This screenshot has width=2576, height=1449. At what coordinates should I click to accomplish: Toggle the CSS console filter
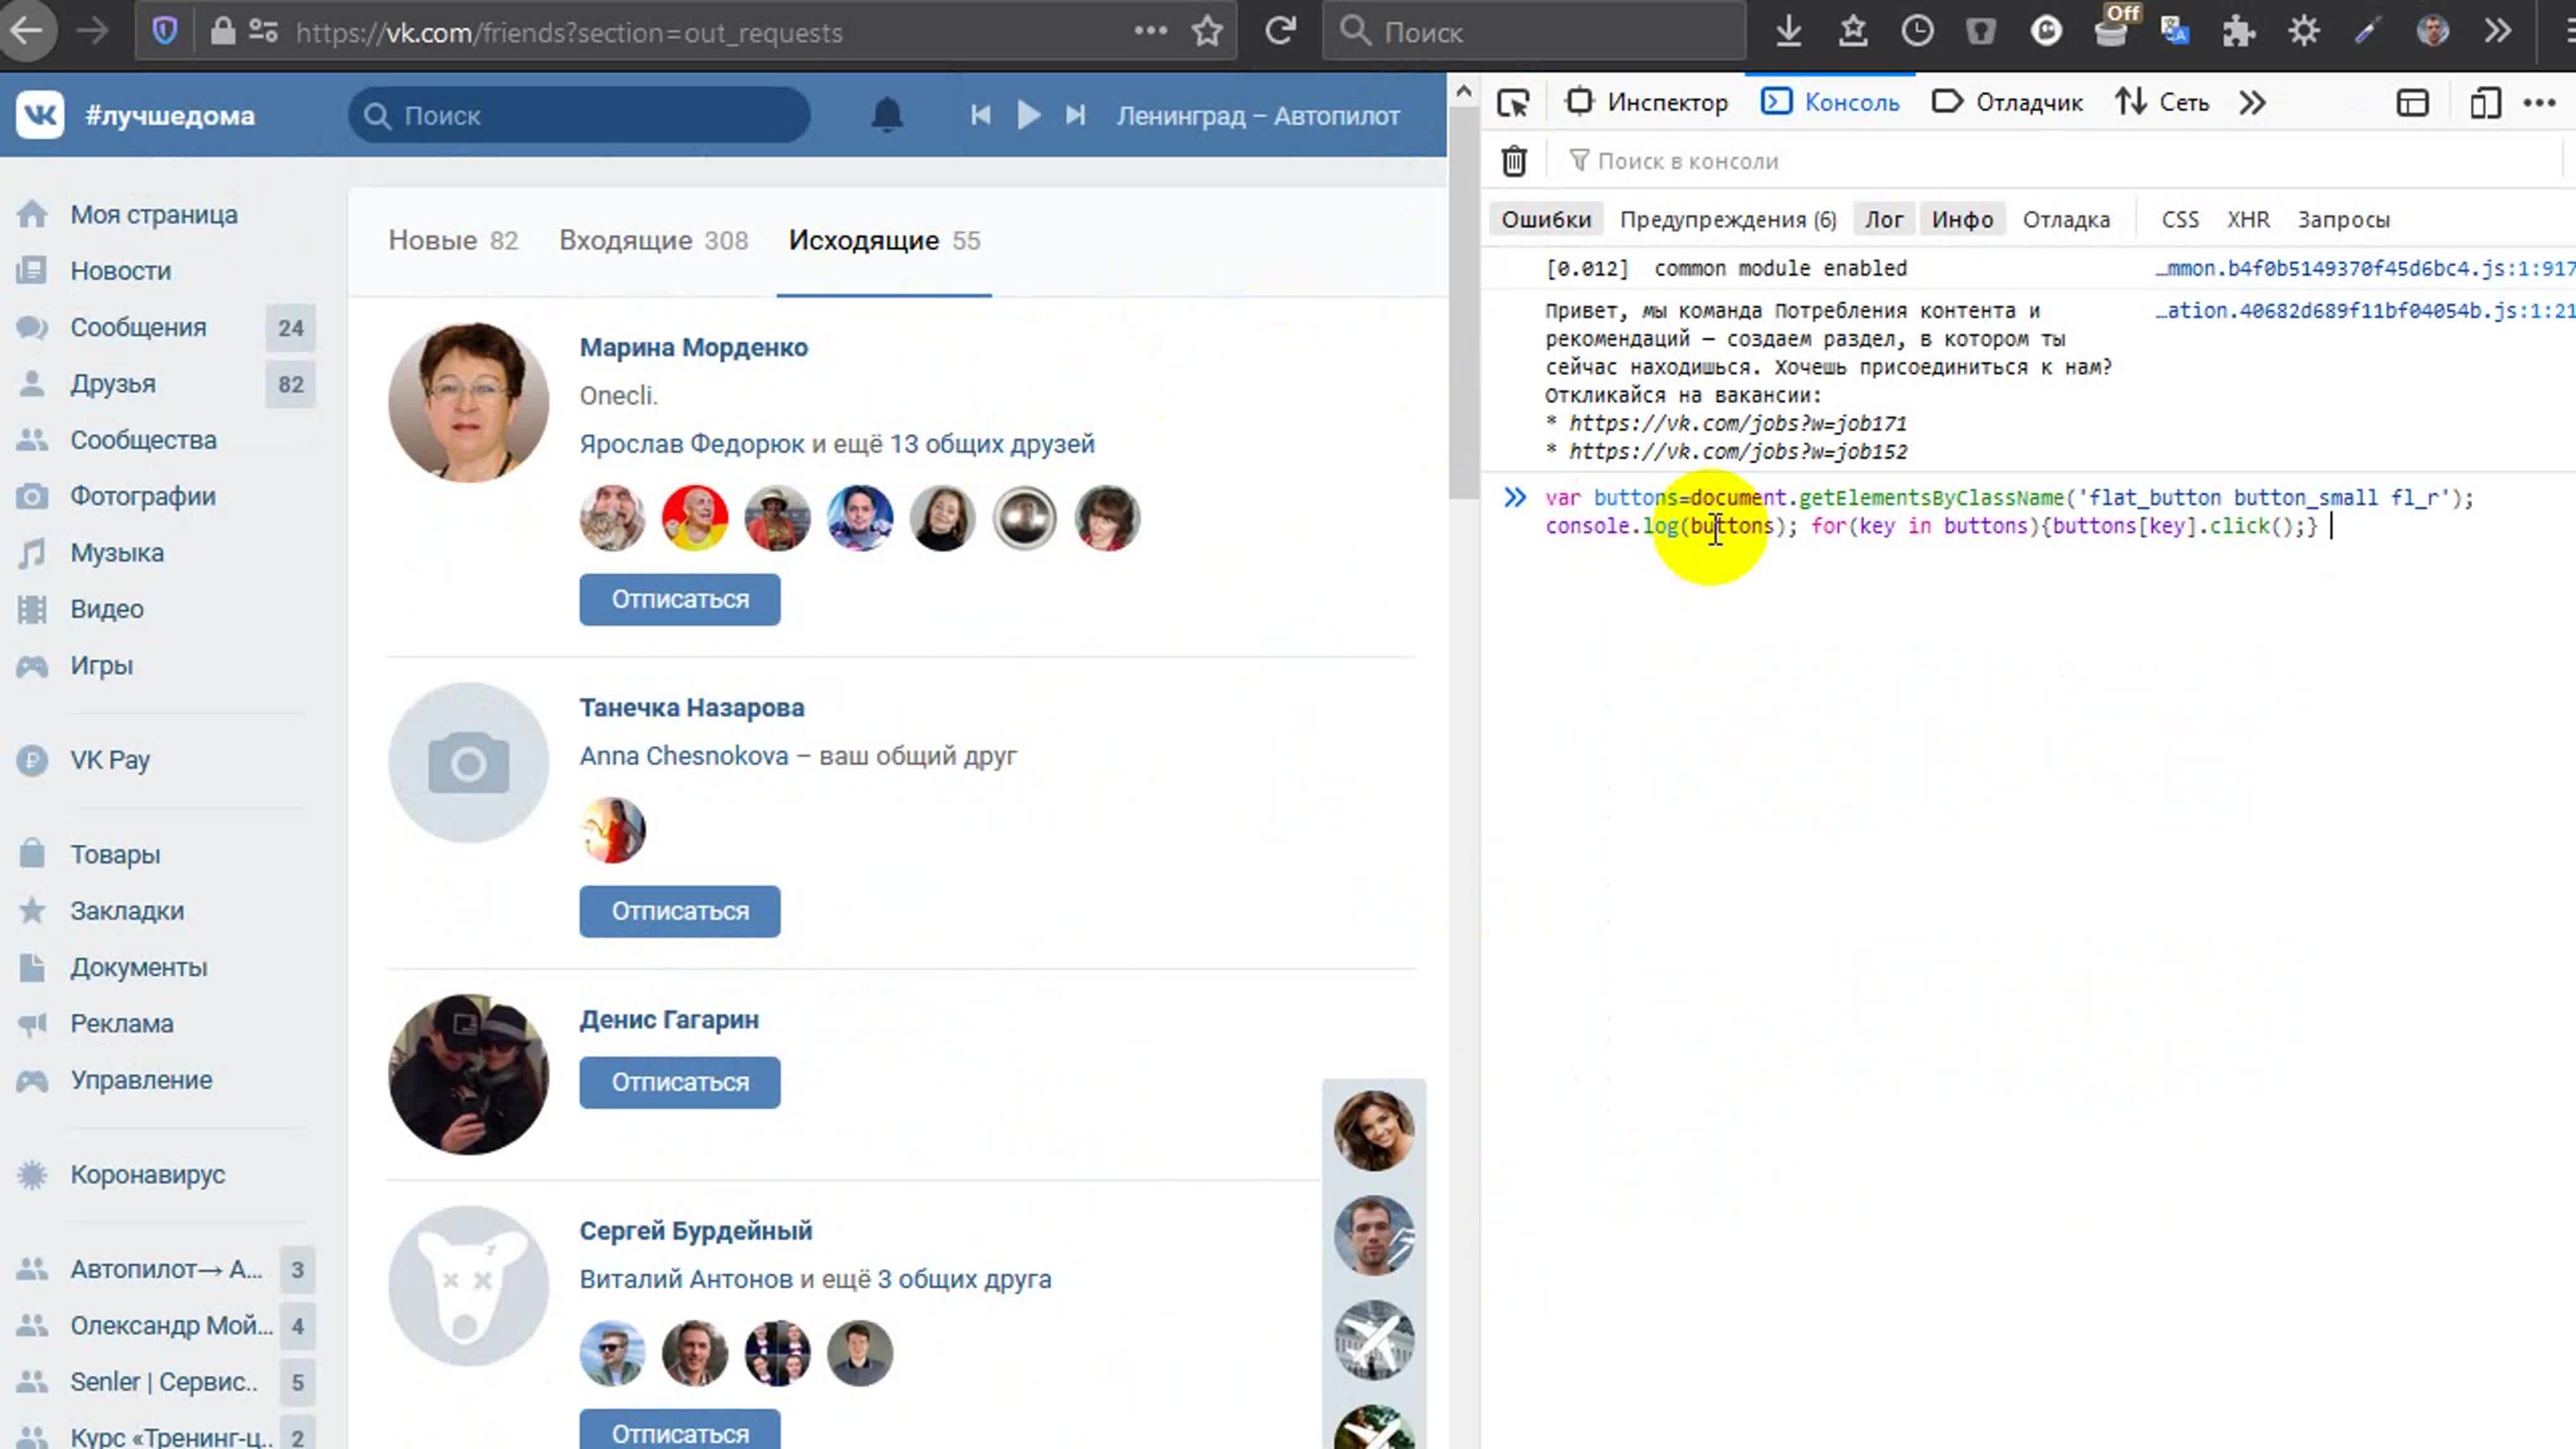pyautogui.click(x=2180, y=219)
